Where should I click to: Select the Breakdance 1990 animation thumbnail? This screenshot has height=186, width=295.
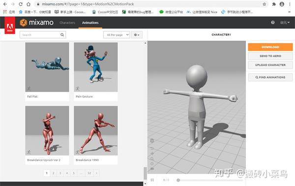[x=96, y=131]
